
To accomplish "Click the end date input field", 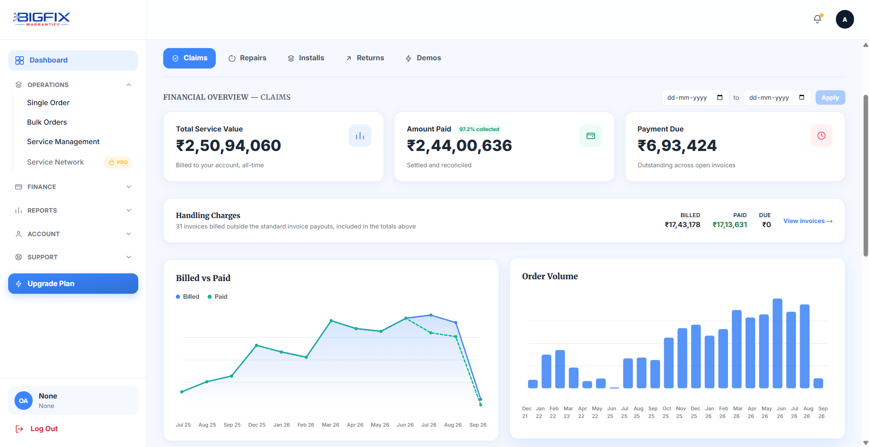I will click(x=777, y=97).
